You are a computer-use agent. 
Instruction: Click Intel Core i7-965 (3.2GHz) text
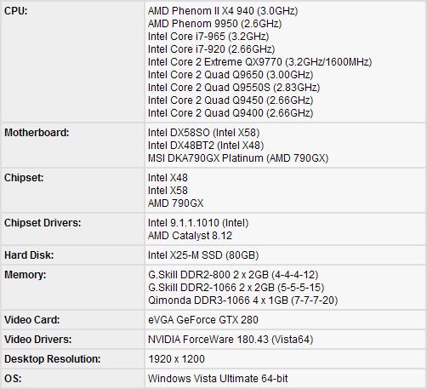(x=208, y=37)
